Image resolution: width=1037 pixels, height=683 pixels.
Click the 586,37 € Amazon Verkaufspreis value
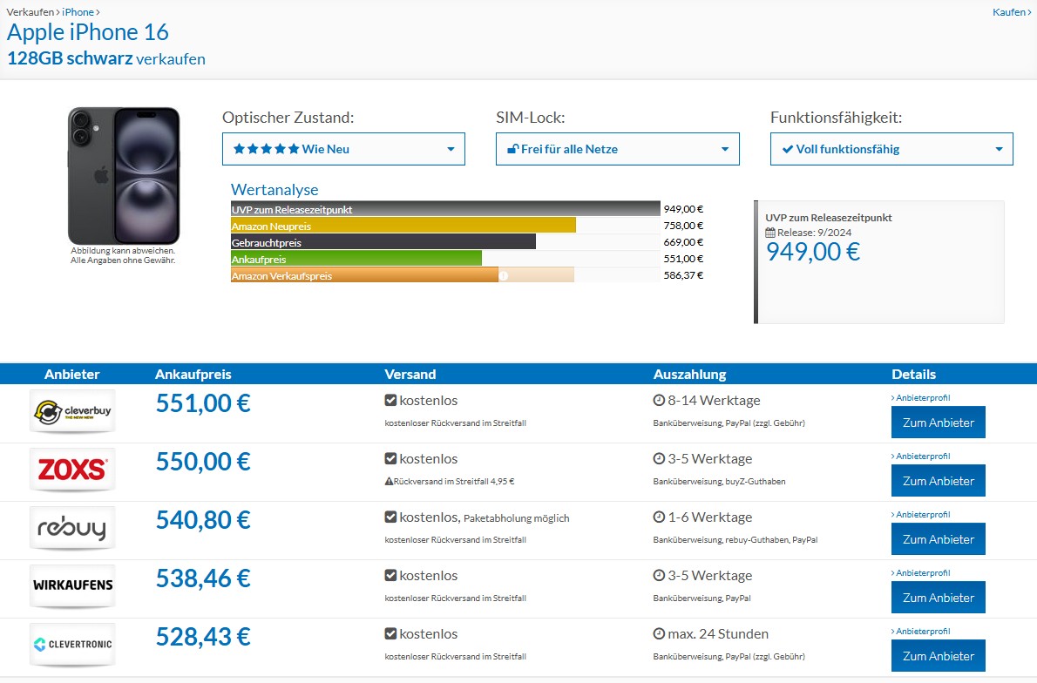pyautogui.click(x=683, y=275)
